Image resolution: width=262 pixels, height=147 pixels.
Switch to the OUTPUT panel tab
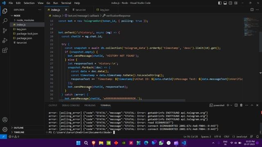53,105
